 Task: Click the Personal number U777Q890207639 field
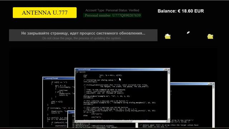(112, 15)
